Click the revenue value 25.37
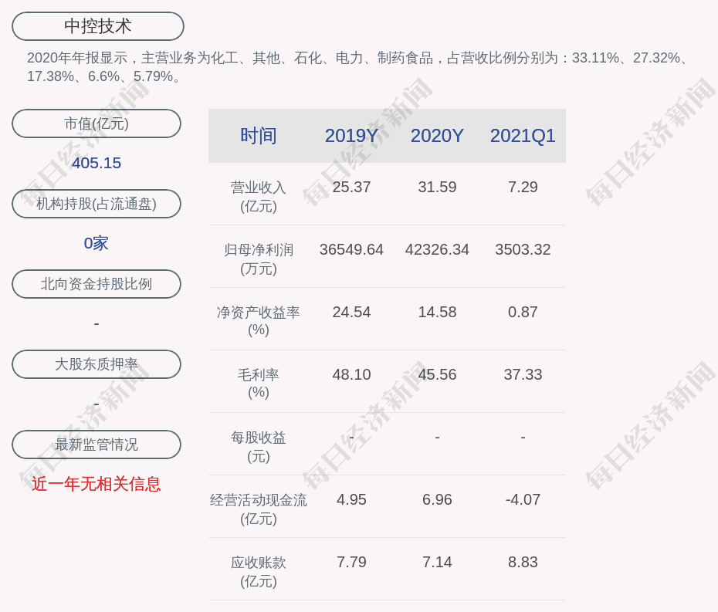This screenshot has width=718, height=612. tap(352, 188)
